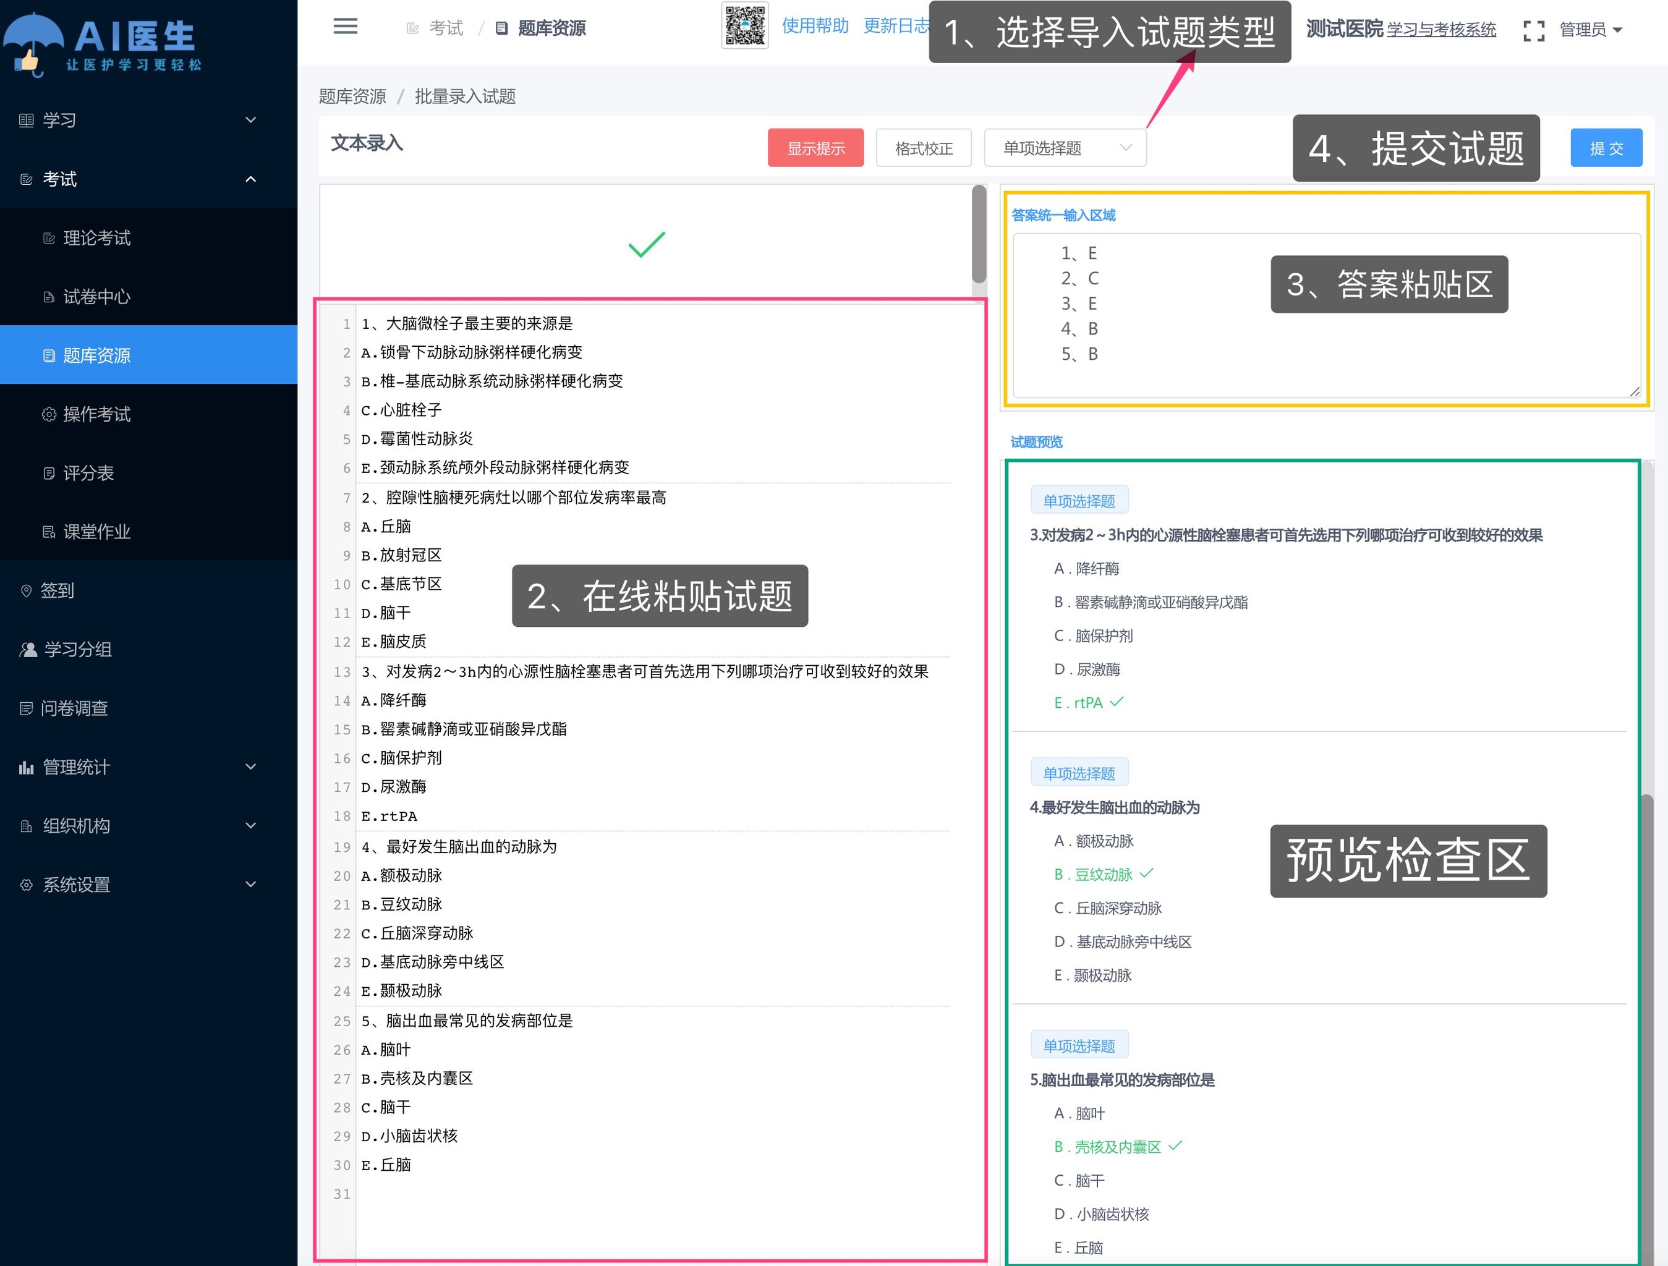Click editor line C.心脏栓子

pos(401,410)
